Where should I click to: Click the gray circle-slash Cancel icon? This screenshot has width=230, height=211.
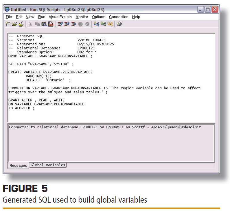click(x=87, y=24)
